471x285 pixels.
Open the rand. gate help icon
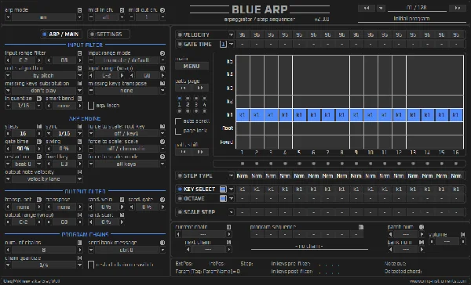point(162,200)
